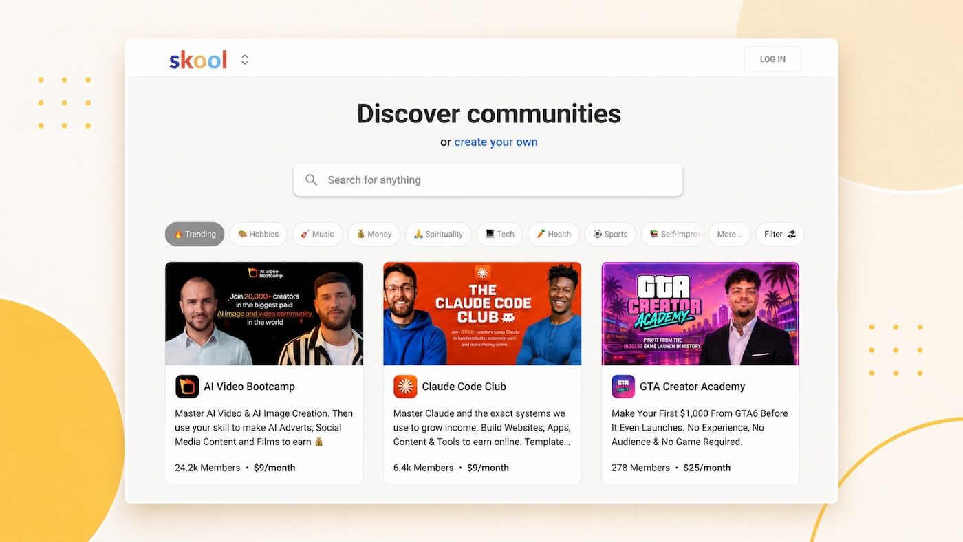Open the Claude Code Club banner image

click(x=482, y=314)
